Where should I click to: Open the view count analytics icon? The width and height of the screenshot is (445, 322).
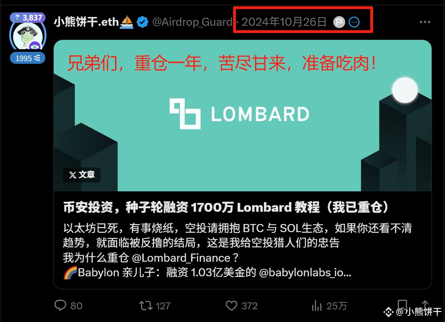coord(317,306)
